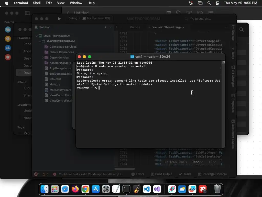Select Main.cs in solution tree
Screen dimensions: 262x197
[x=55, y=84]
